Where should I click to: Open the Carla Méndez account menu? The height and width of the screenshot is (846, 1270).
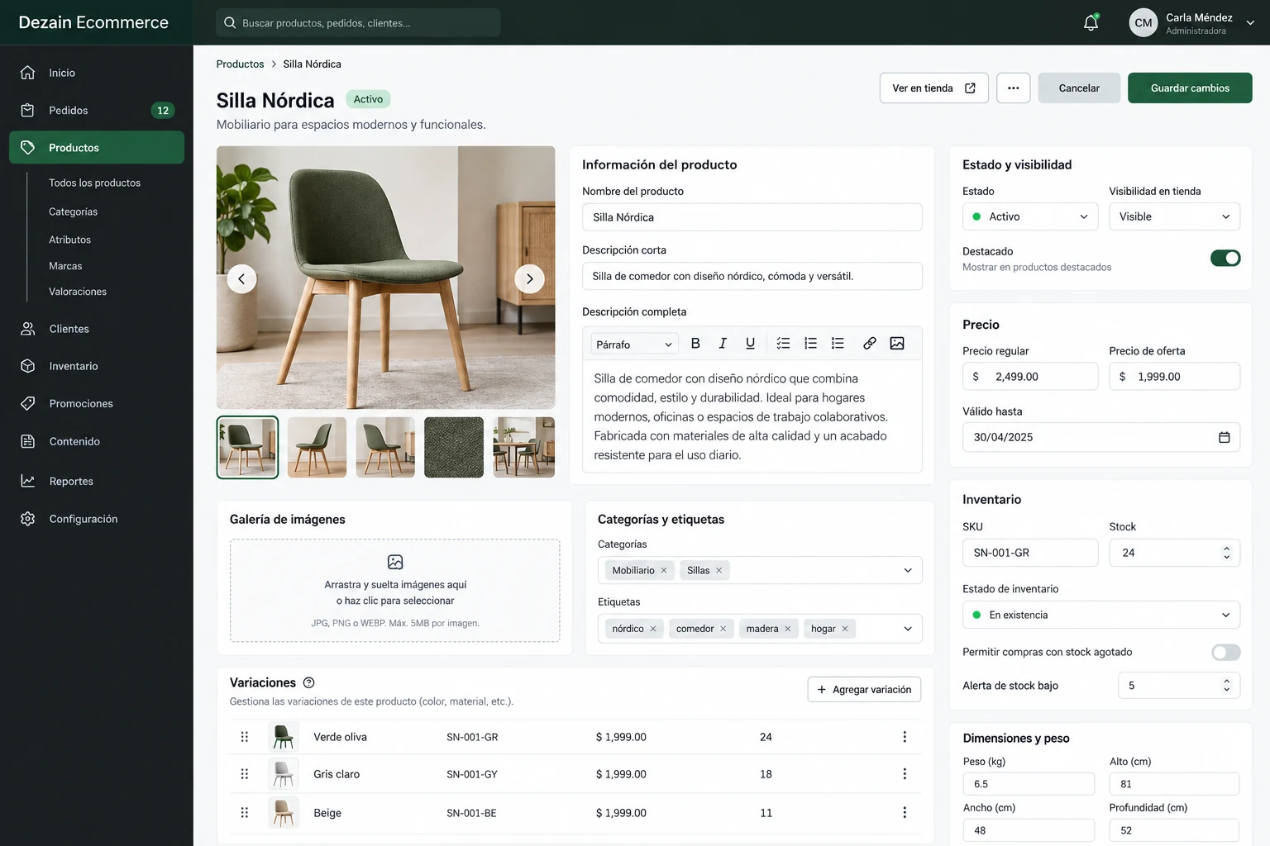(x=1191, y=23)
